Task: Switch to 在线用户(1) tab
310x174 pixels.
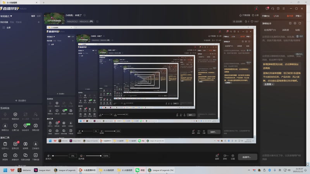Action: 270,30
